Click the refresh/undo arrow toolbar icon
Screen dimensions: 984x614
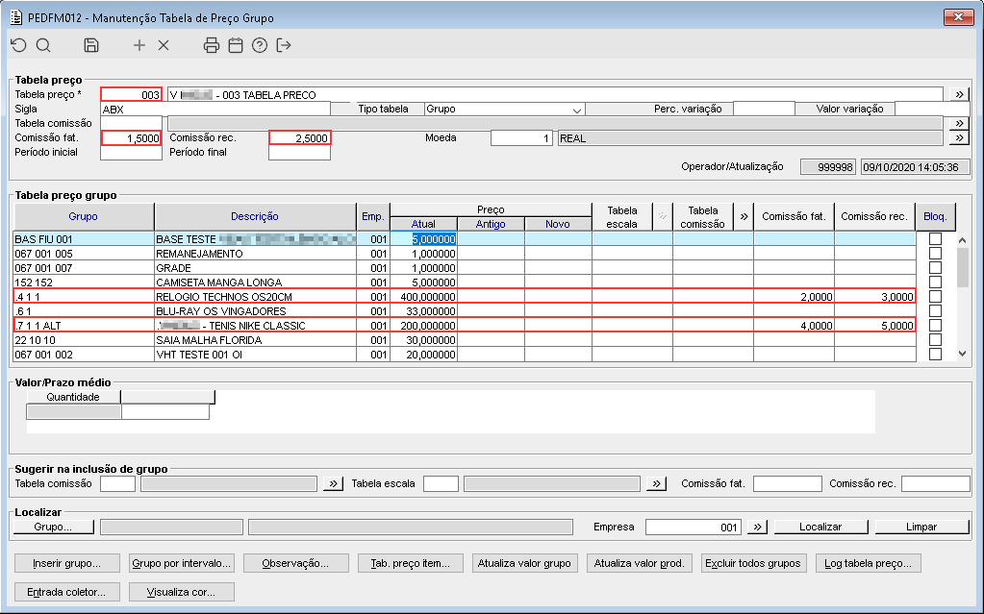tap(18, 45)
